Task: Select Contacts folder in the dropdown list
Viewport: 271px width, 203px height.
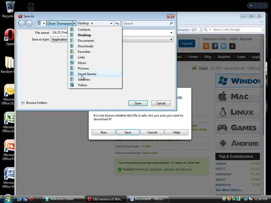Action: (95, 30)
